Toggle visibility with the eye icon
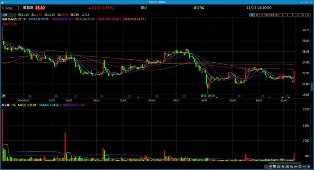Screen dimensions: 314x170 [296, 167]
